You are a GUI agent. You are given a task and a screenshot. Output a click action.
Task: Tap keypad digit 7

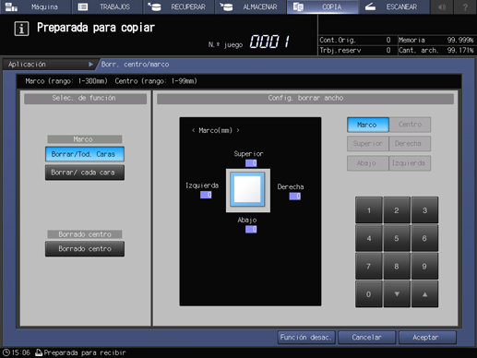(x=369, y=267)
